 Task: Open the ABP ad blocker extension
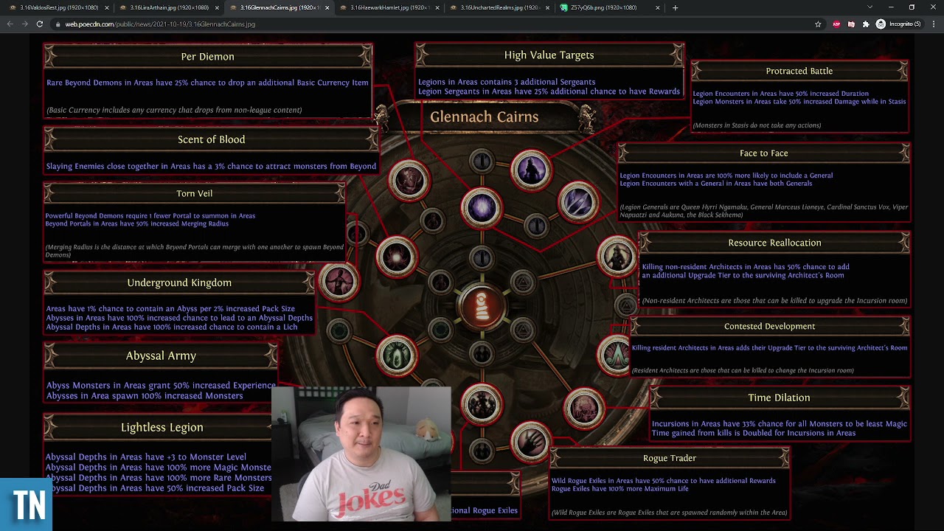[836, 24]
